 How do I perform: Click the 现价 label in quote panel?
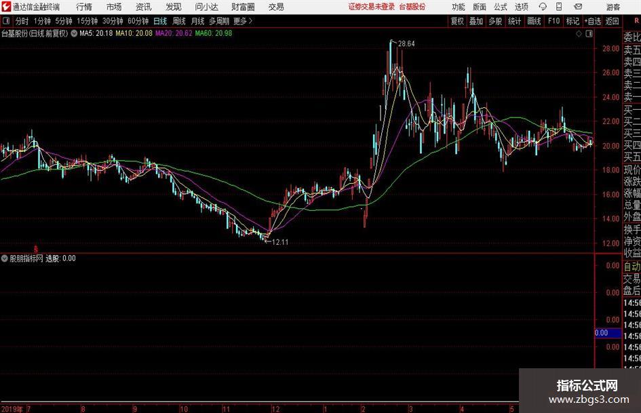click(x=632, y=170)
